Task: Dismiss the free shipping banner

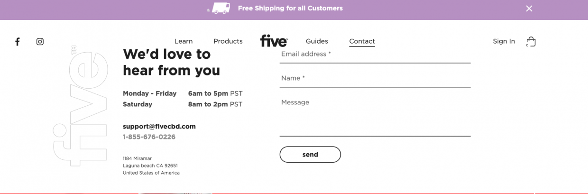Action: click(529, 9)
